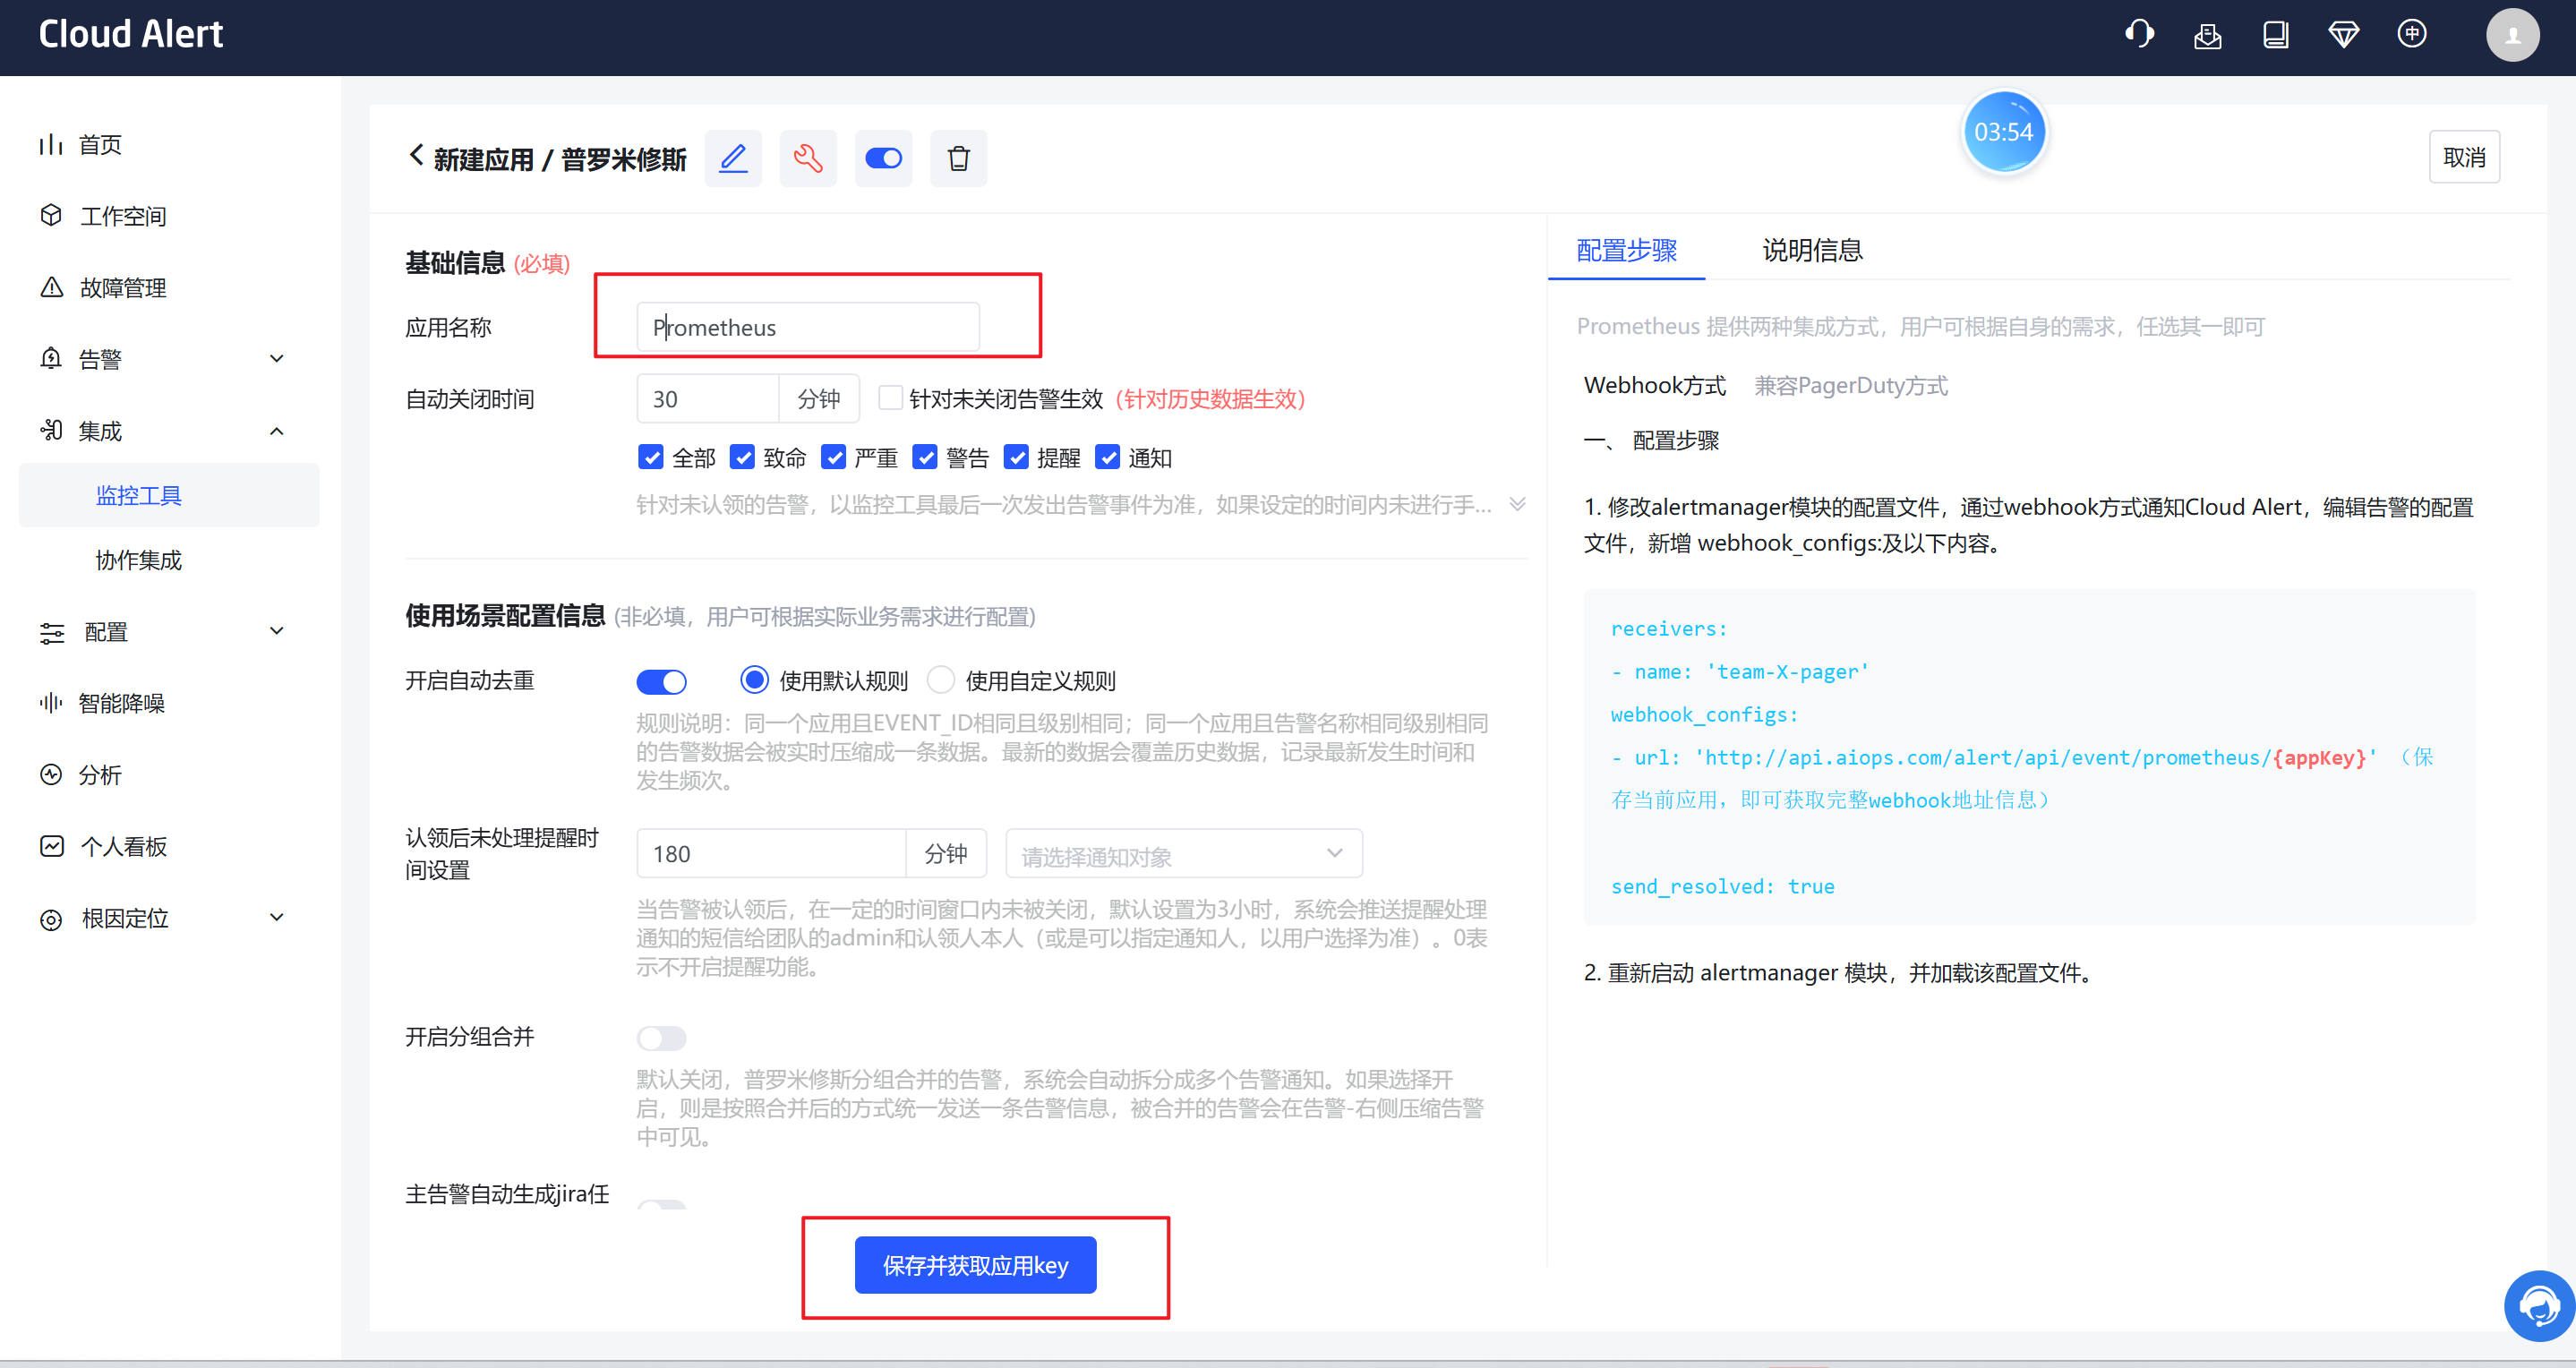This screenshot has width=2576, height=1368.
Task: Select 使用自定义规则 radio button
Action: pyautogui.click(x=940, y=681)
